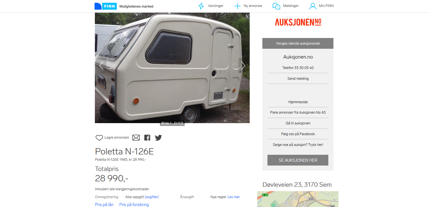Click Gå til auksjonen link
This screenshot has width=434, height=207.
[x=298, y=123]
